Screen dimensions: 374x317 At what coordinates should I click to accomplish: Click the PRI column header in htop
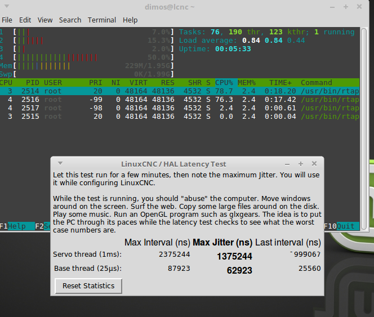[x=95, y=83]
